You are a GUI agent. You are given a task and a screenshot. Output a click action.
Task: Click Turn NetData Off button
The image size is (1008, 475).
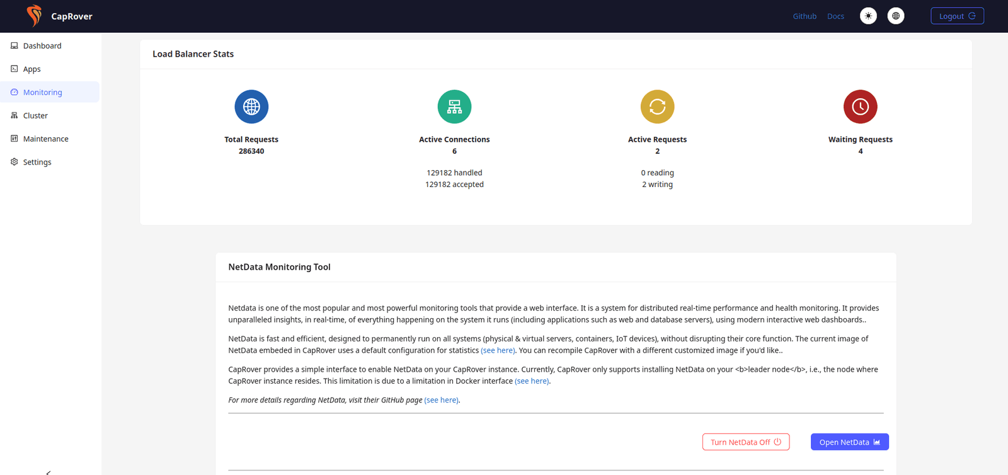tap(746, 442)
